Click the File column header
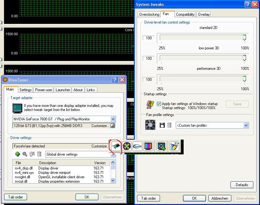 pyautogui.click(x=25, y=163)
